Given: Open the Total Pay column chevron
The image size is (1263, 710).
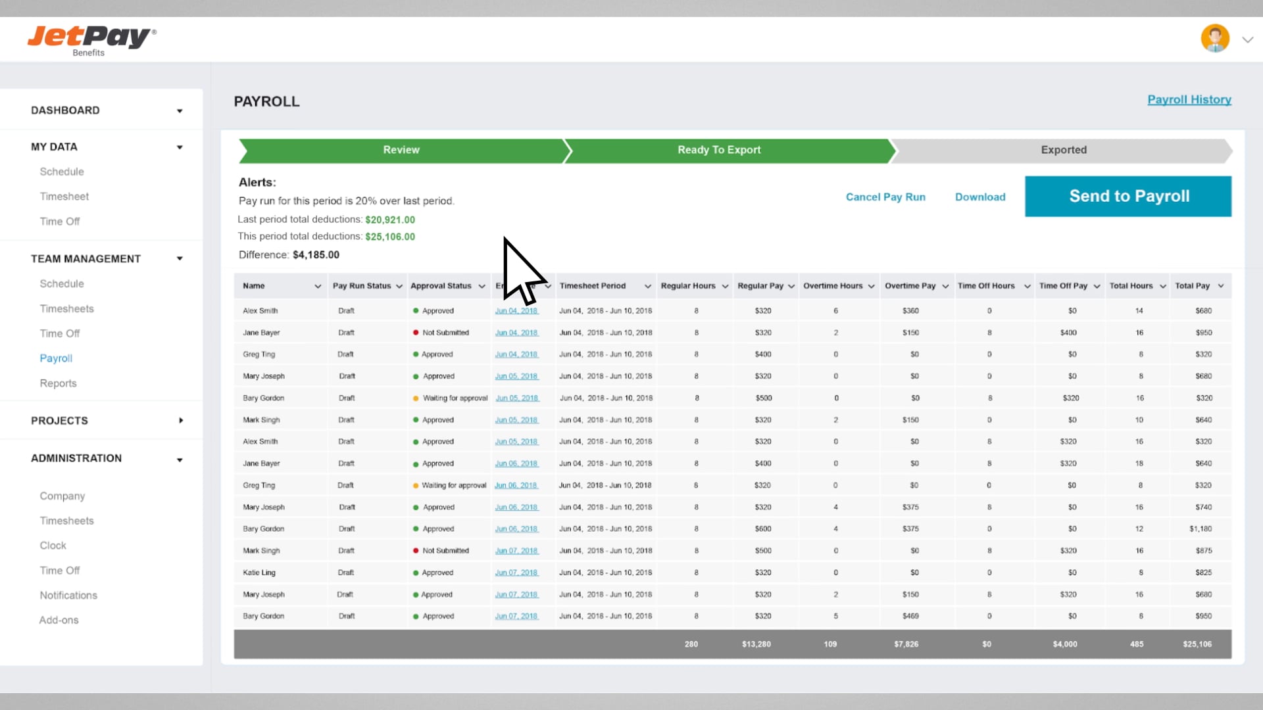Looking at the screenshot, I should (x=1221, y=286).
